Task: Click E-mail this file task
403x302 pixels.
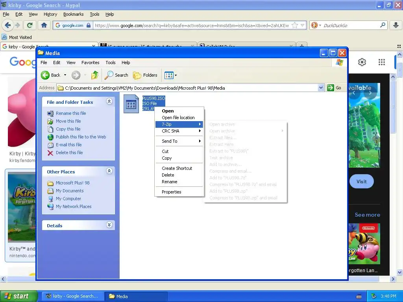Action: [x=68, y=145]
